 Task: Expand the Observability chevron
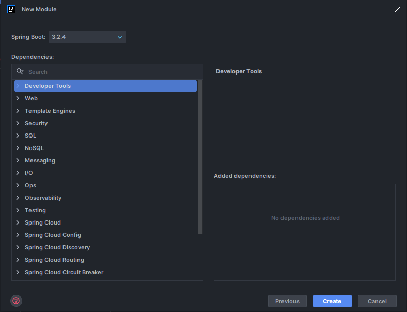[18, 198]
